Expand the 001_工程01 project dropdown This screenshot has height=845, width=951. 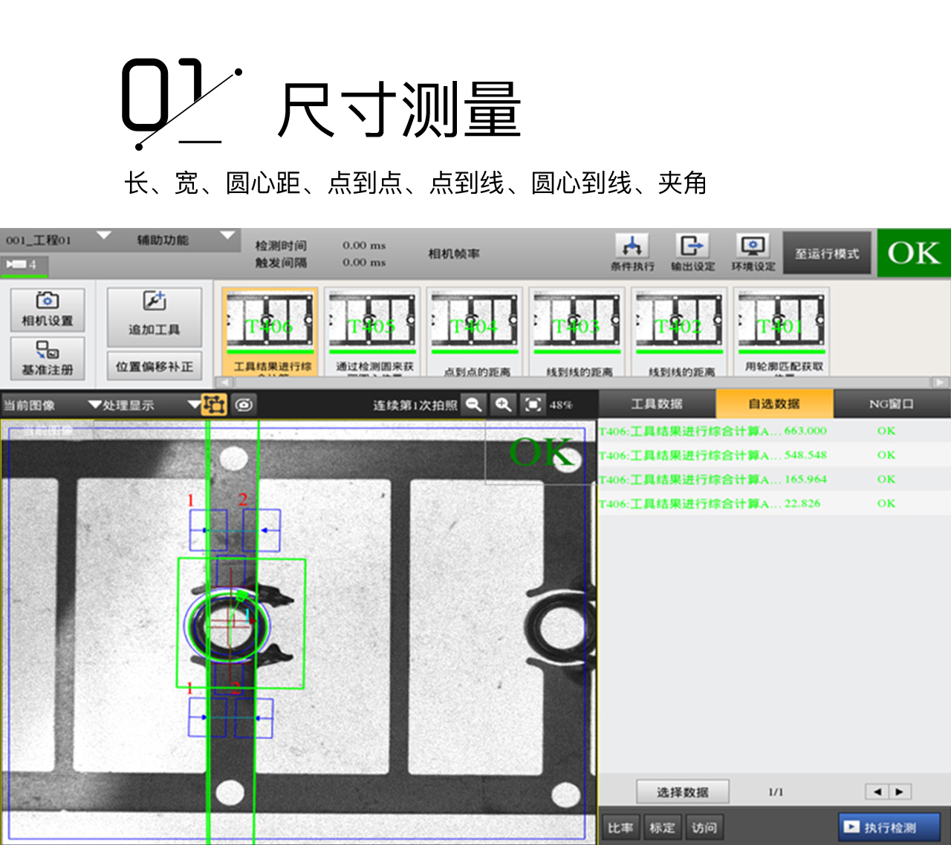tap(103, 236)
